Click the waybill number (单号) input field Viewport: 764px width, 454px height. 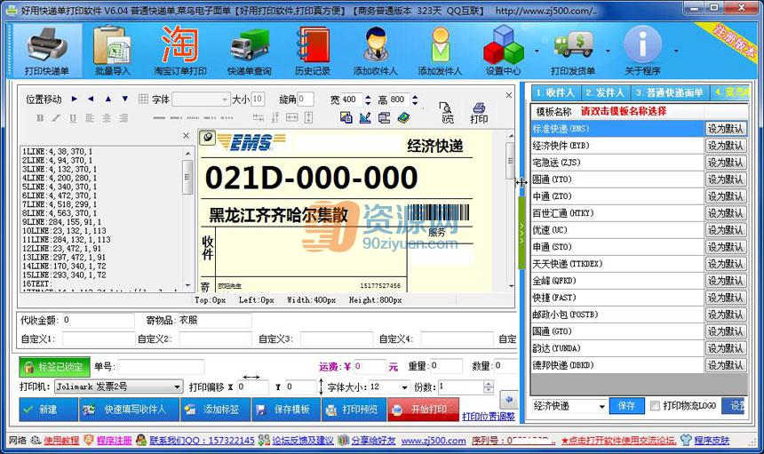click(161, 366)
